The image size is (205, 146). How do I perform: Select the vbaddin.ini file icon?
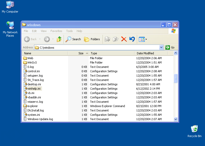point(25,97)
